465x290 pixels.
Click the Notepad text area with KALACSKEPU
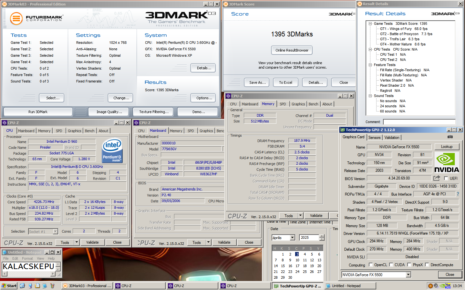pyautogui.click(x=29, y=266)
